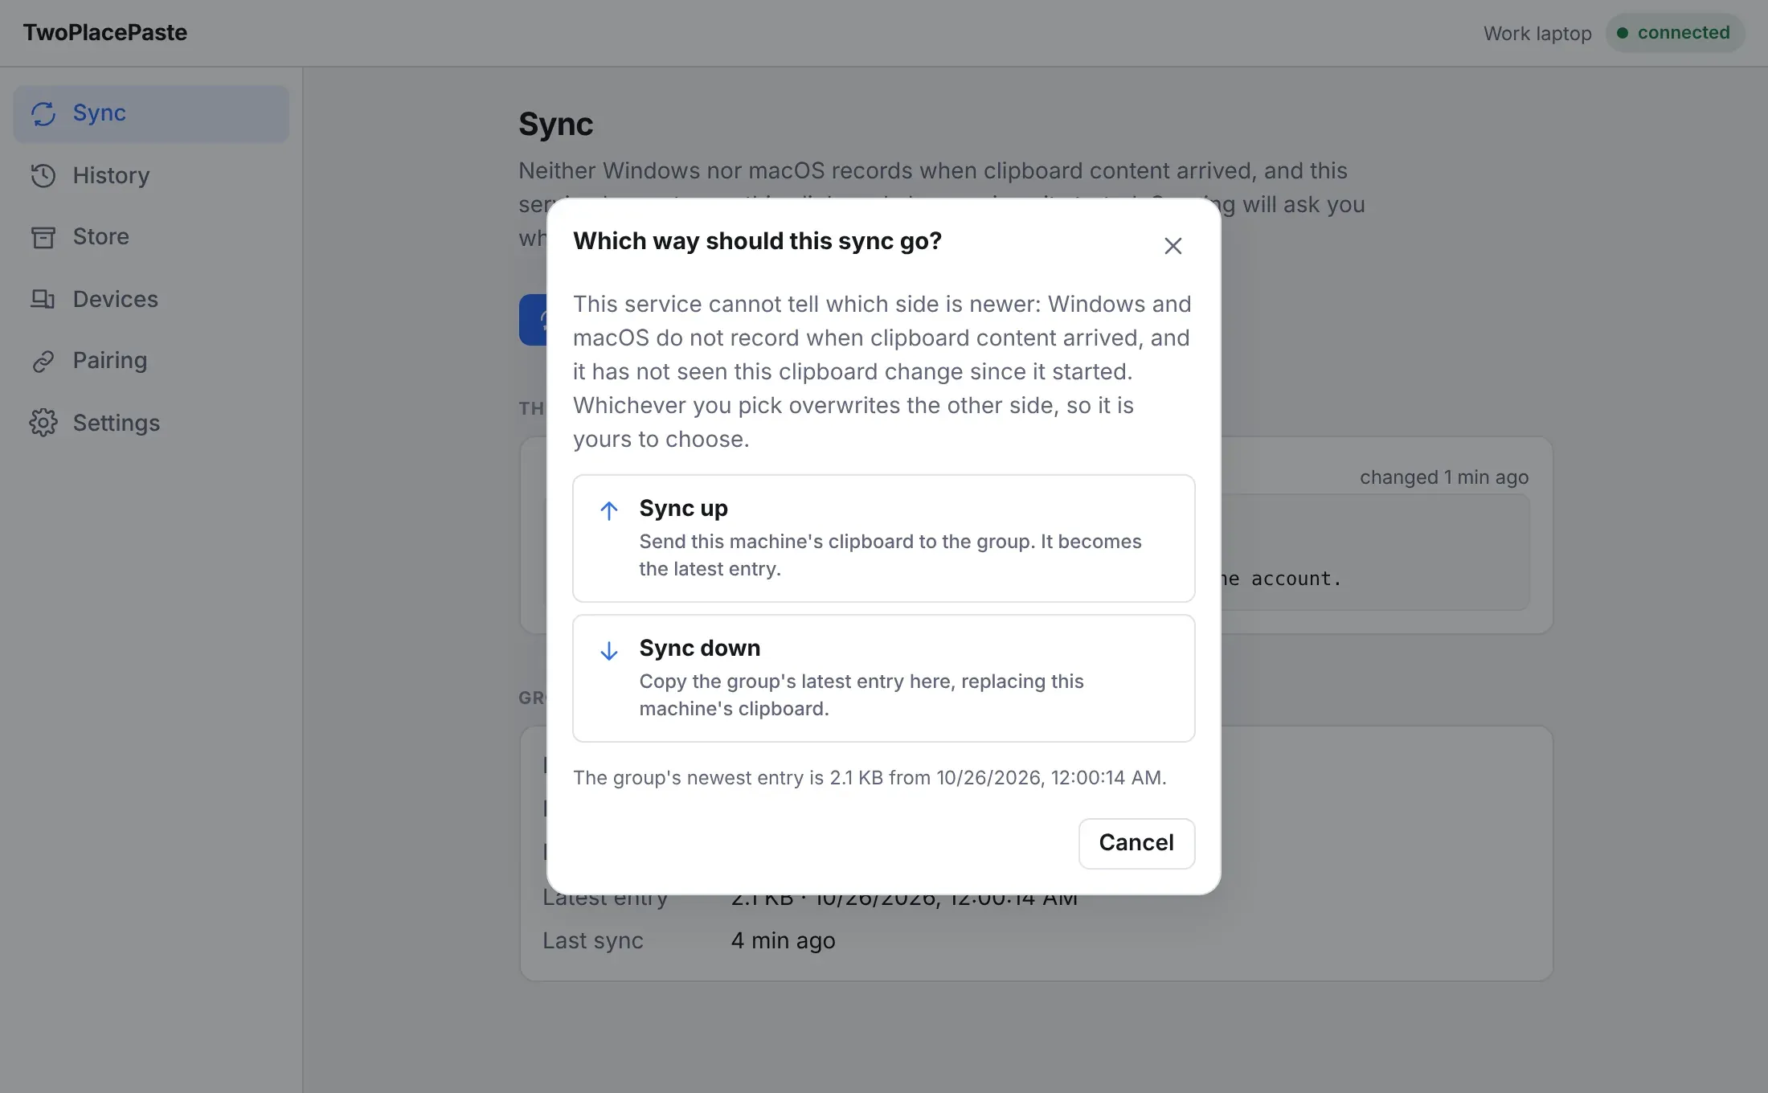The image size is (1768, 1093).
Task: Click the Devices monitor icon
Action: [x=43, y=299]
